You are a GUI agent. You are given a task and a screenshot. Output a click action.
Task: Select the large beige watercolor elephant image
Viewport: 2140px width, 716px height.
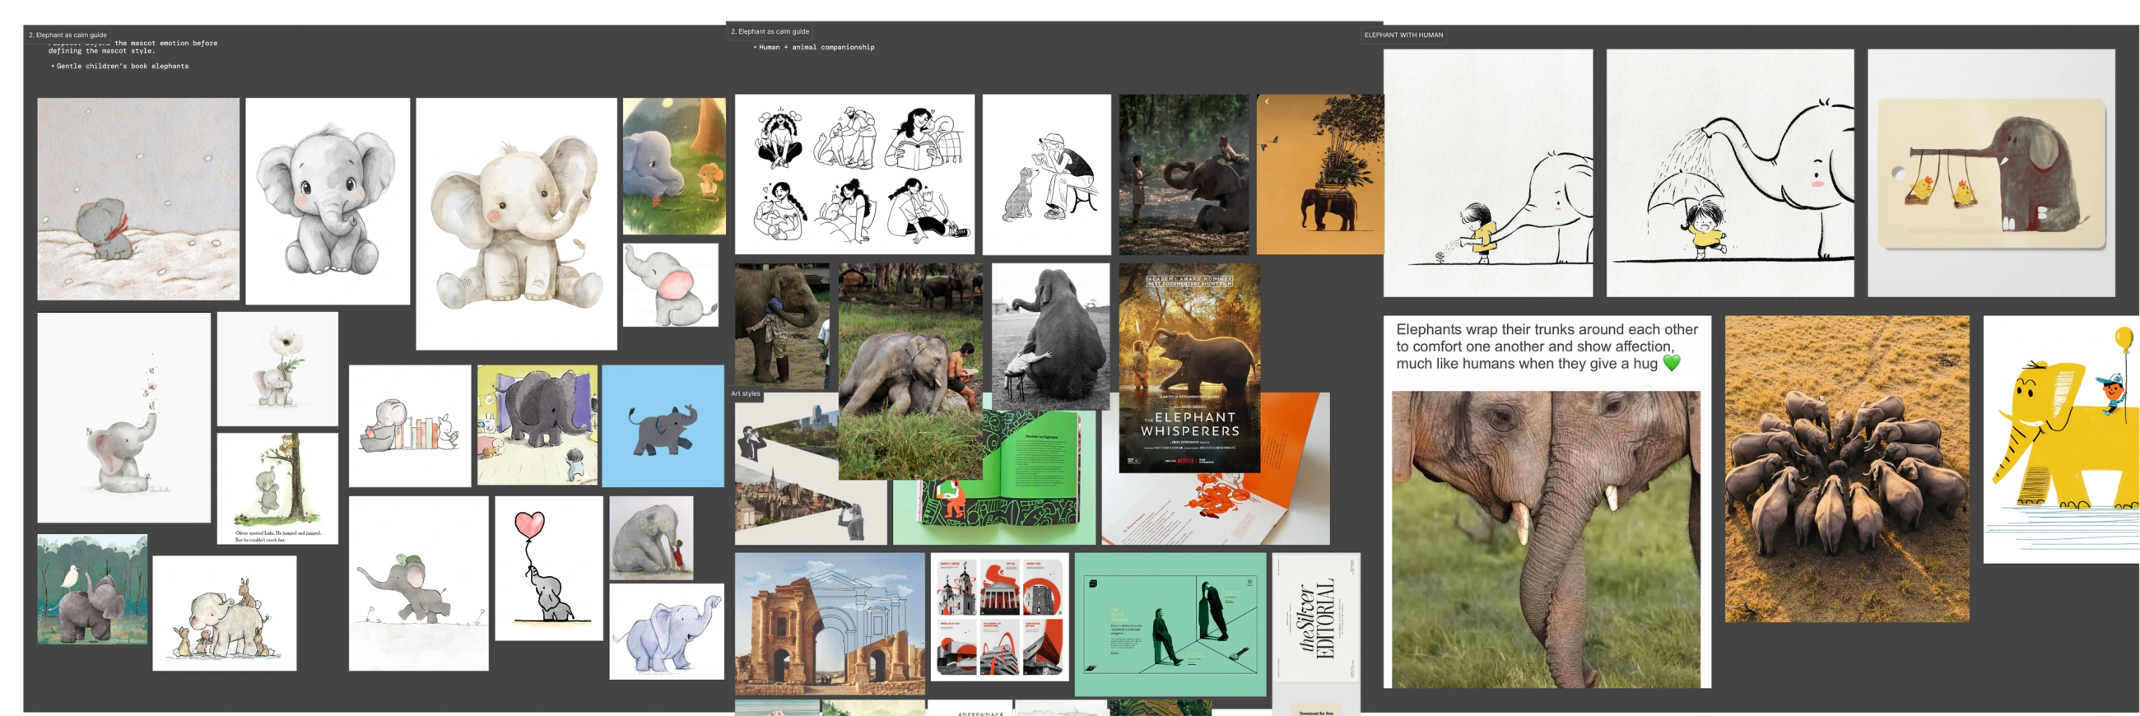pyautogui.click(x=516, y=225)
